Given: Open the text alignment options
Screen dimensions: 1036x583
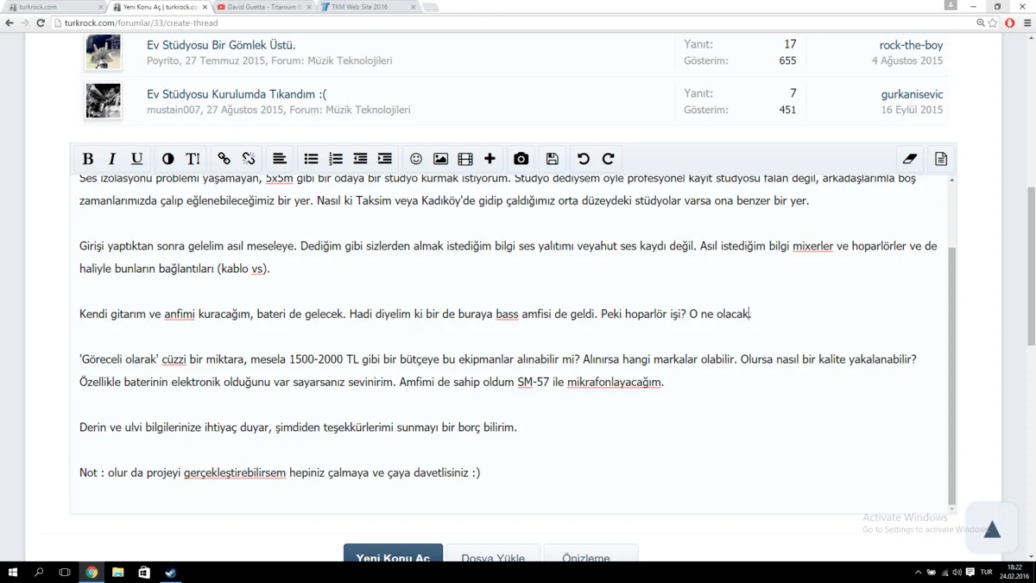Looking at the screenshot, I should click(280, 159).
